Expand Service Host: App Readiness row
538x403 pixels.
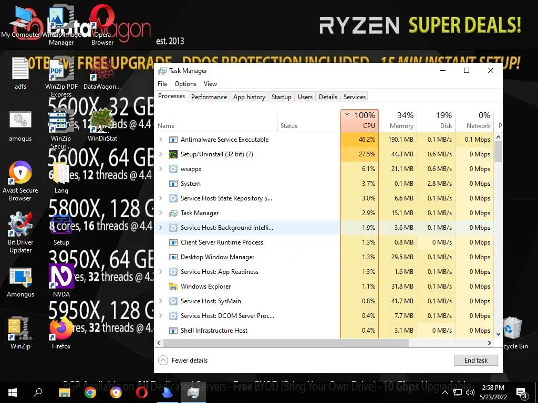161,272
